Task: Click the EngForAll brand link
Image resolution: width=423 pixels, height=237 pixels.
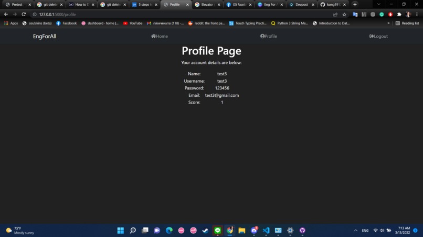Action: pyautogui.click(x=45, y=36)
